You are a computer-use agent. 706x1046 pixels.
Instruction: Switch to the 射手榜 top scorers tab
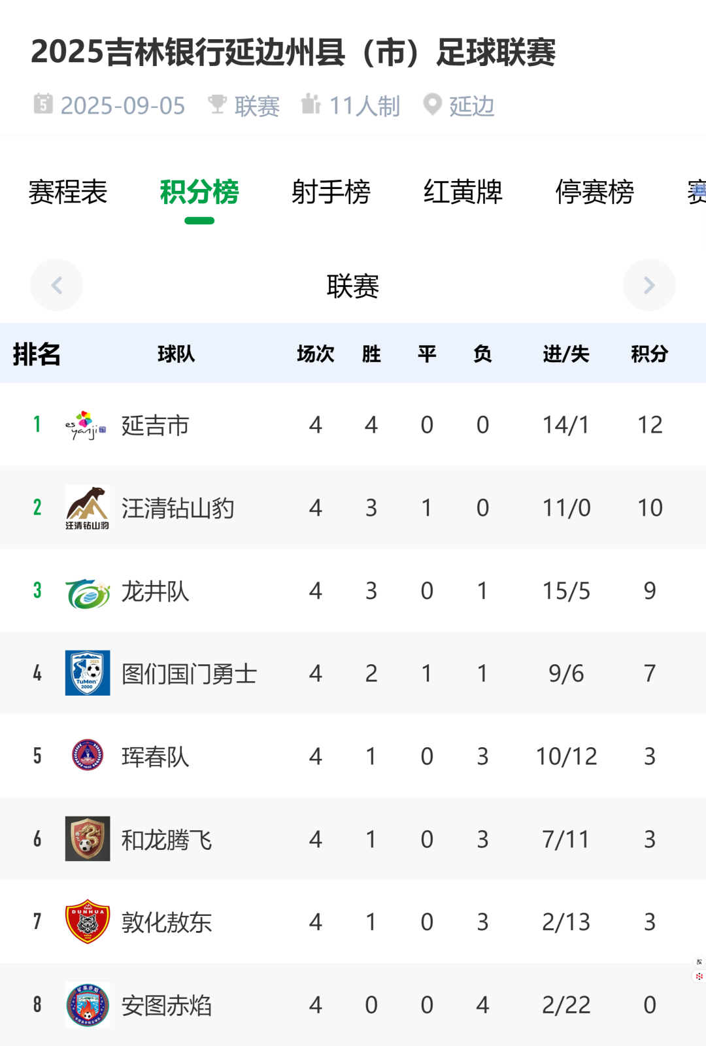331,192
